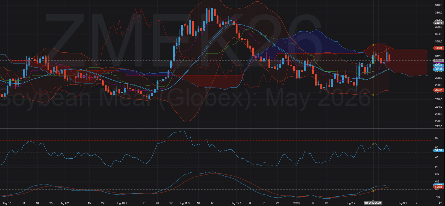
Task: Click the gray 309,6 last price label
Action: click(x=438, y=61)
